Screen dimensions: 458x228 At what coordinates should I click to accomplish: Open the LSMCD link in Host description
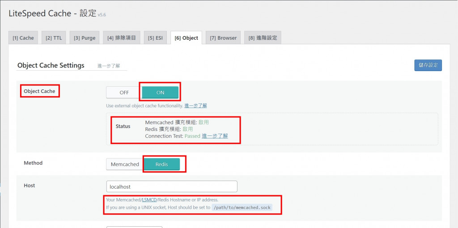coord(149,200)
